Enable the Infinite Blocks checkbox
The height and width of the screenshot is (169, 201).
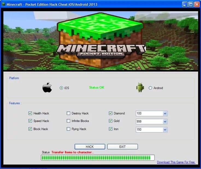[x=69, y=121]
